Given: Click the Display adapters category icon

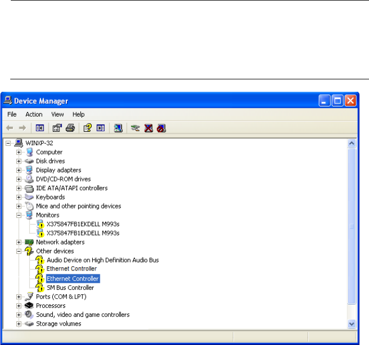Looking at the screenshot, I should (x=29, y=170).
